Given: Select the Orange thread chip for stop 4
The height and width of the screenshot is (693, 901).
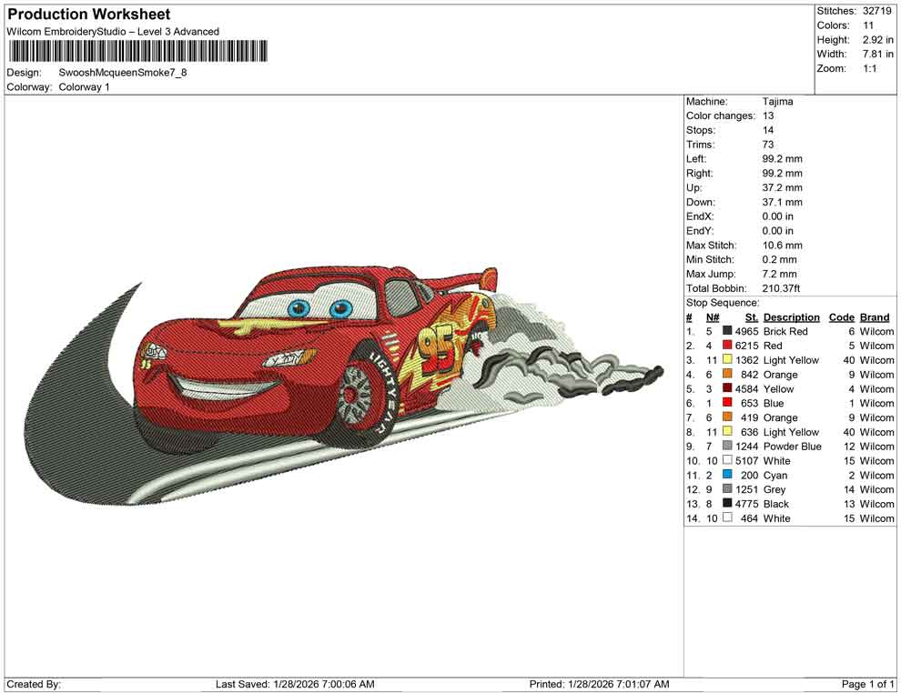Looking at the screenshot, I should pyautogui.click(x=728, y=375).
